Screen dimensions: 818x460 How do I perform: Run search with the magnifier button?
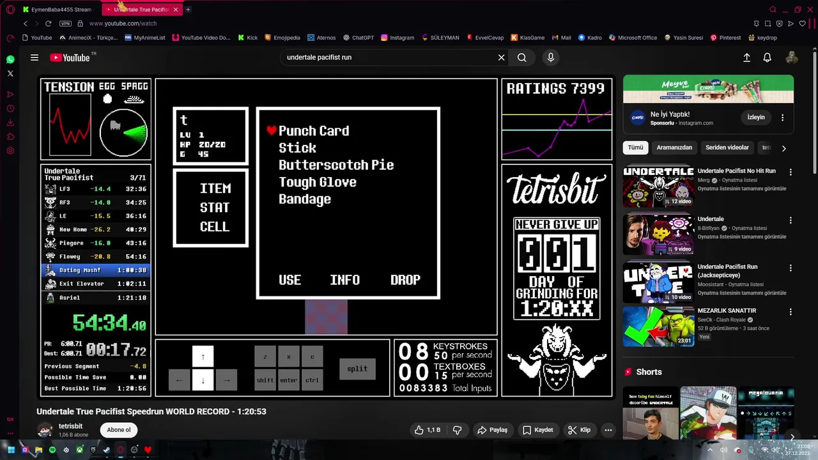click(x=522, y=57)
